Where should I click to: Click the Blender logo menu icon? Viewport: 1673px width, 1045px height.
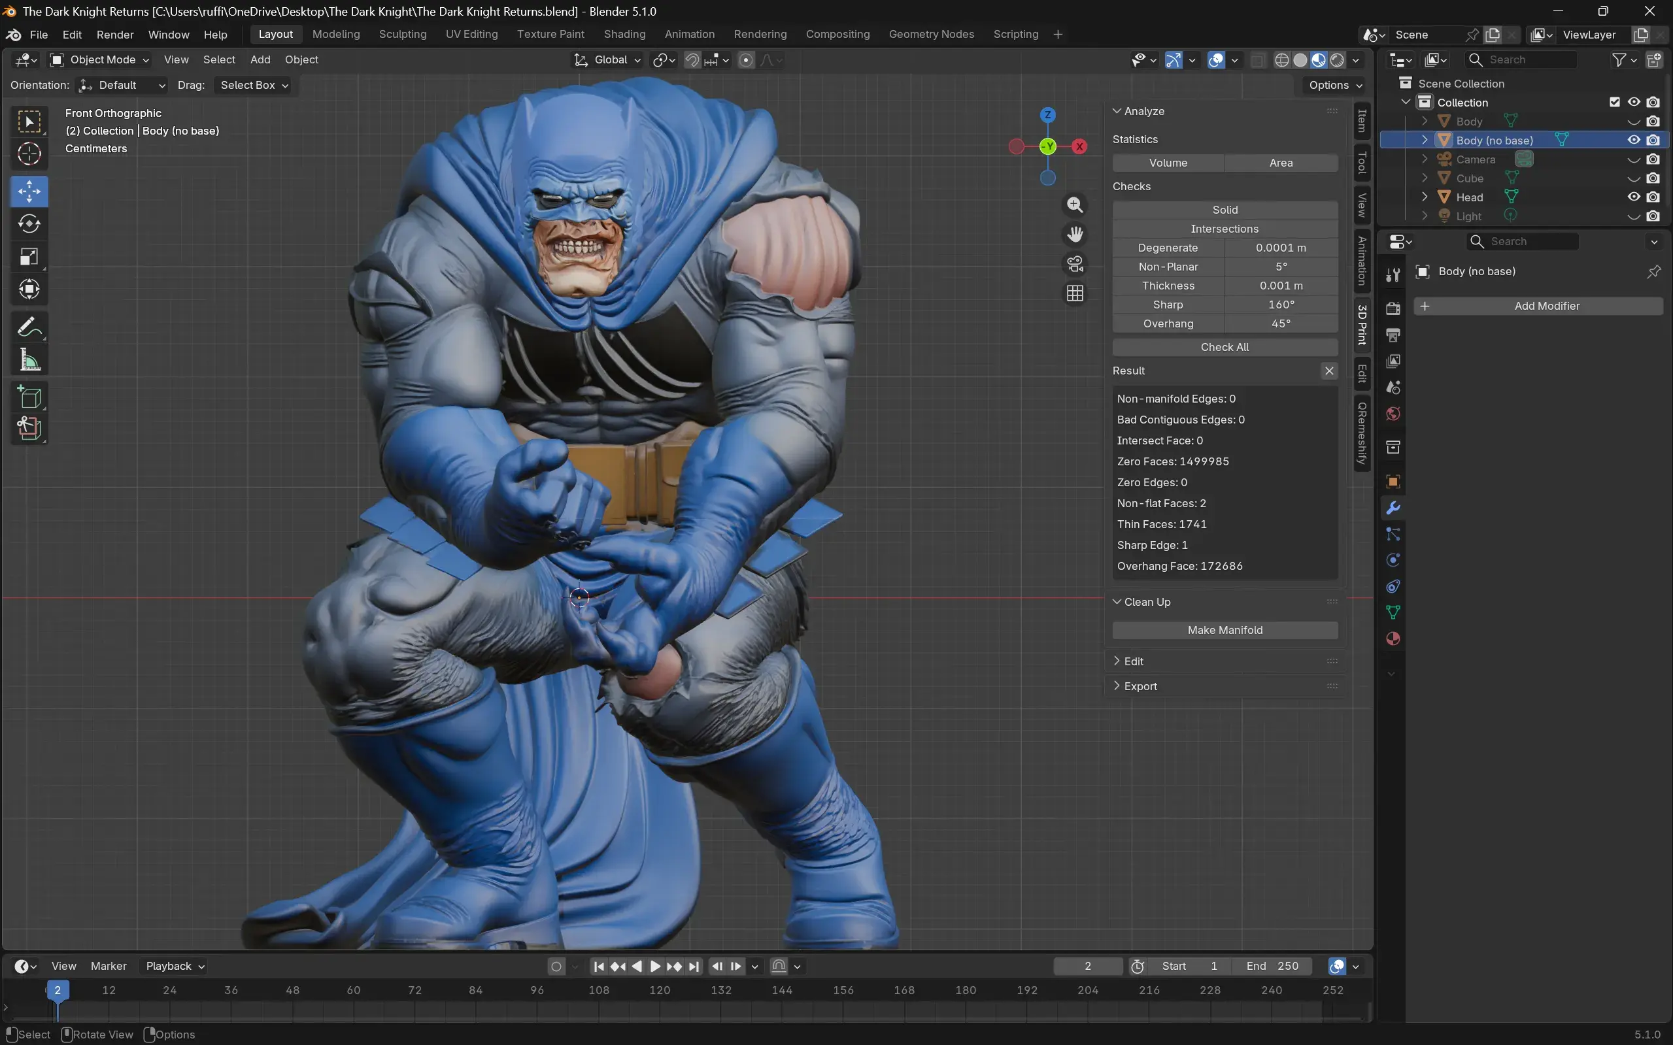[x=13, y=35]
